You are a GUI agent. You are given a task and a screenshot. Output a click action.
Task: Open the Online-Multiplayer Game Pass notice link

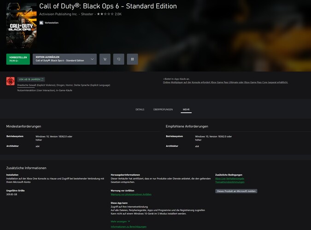pyautogui.click(x=225, y=82)
